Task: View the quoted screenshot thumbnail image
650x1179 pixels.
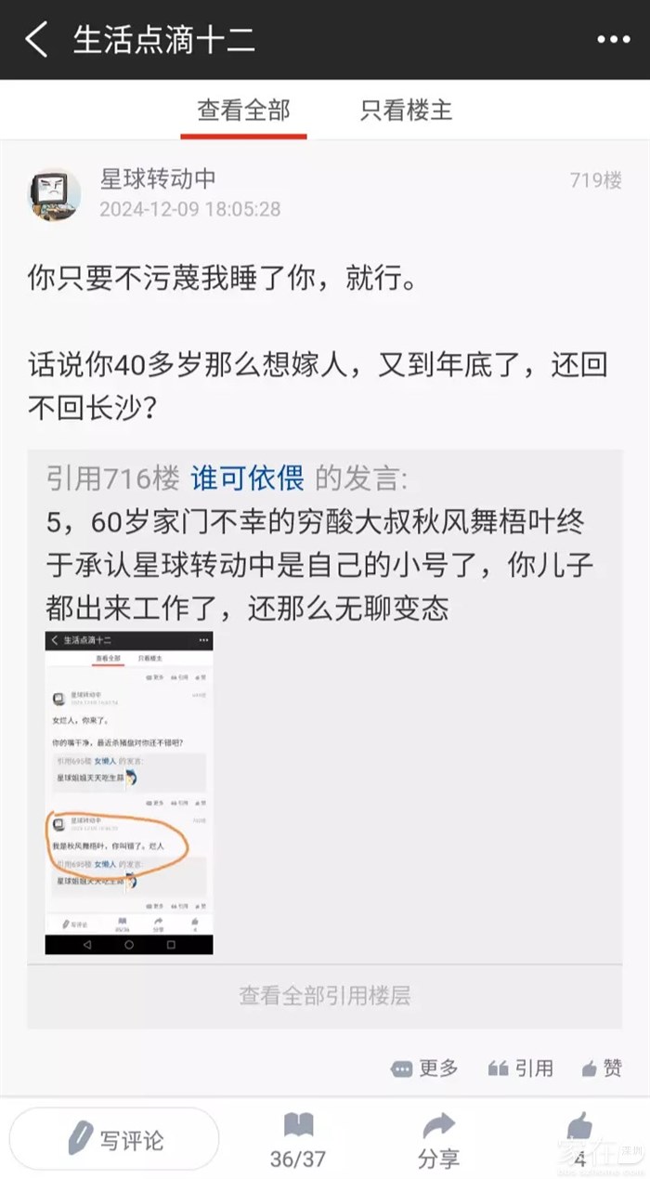Action: point(129,793)
